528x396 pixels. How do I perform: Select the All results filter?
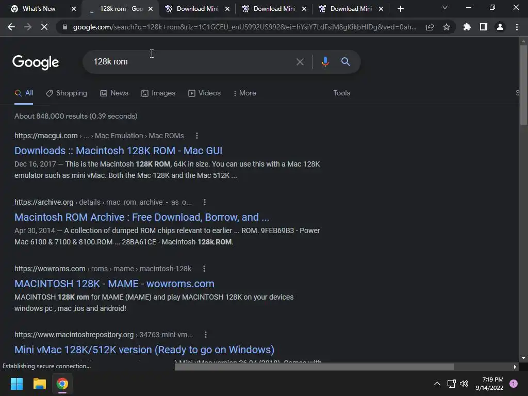24,93
